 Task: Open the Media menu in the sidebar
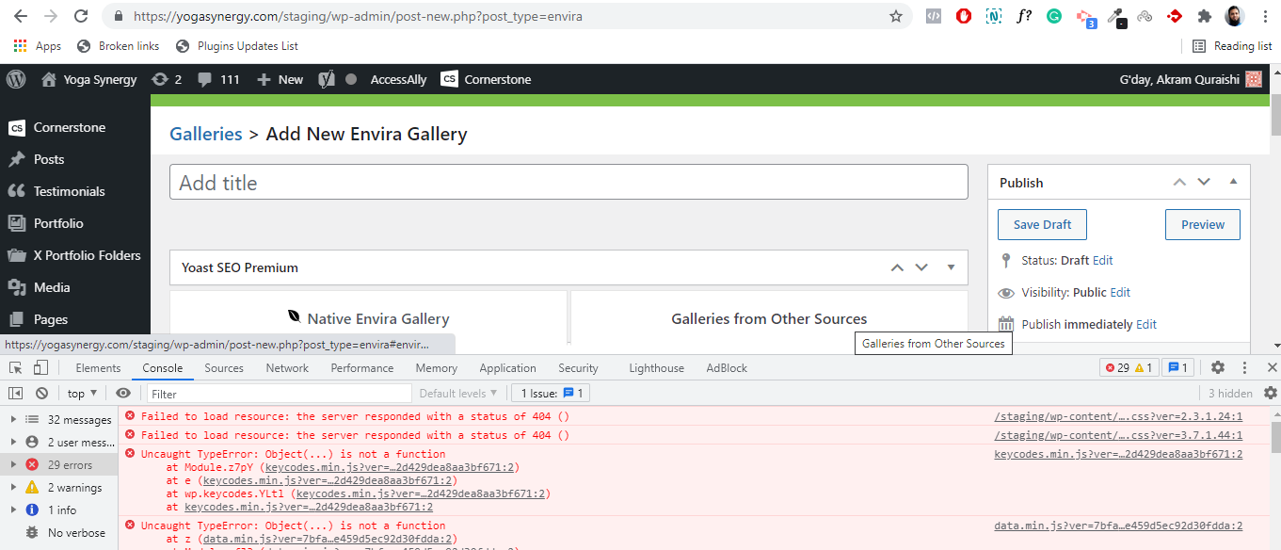pos(51,287)
